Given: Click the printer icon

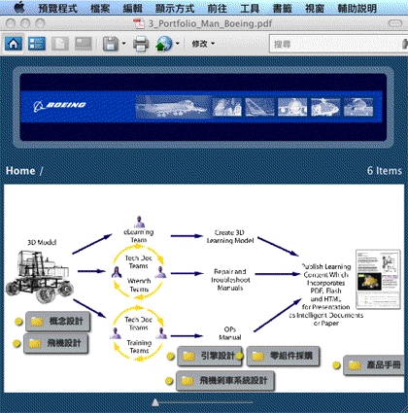Looking at the screenshot, I should (x=141, y=44).
